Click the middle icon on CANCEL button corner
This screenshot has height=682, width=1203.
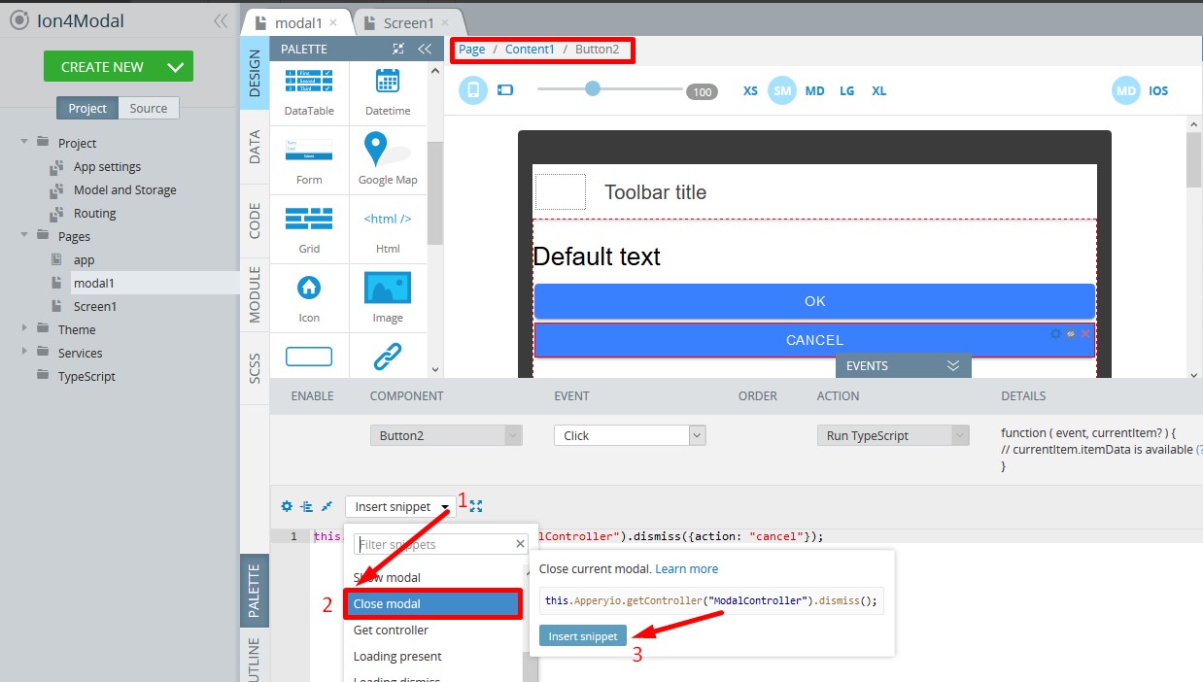click(x=1071, y=333)
